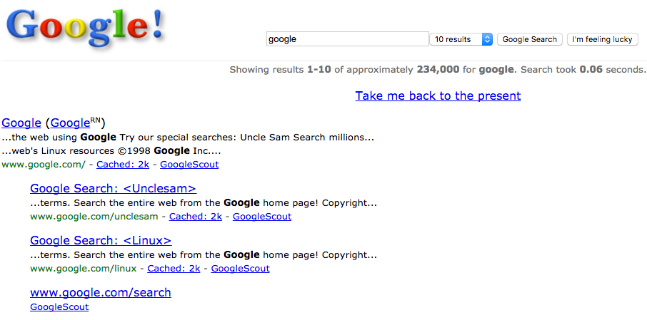647x320 pixels.
Task: Click GoogleScout under www.google.com/search
Action: pyautogui.click(x=59, y=307)
